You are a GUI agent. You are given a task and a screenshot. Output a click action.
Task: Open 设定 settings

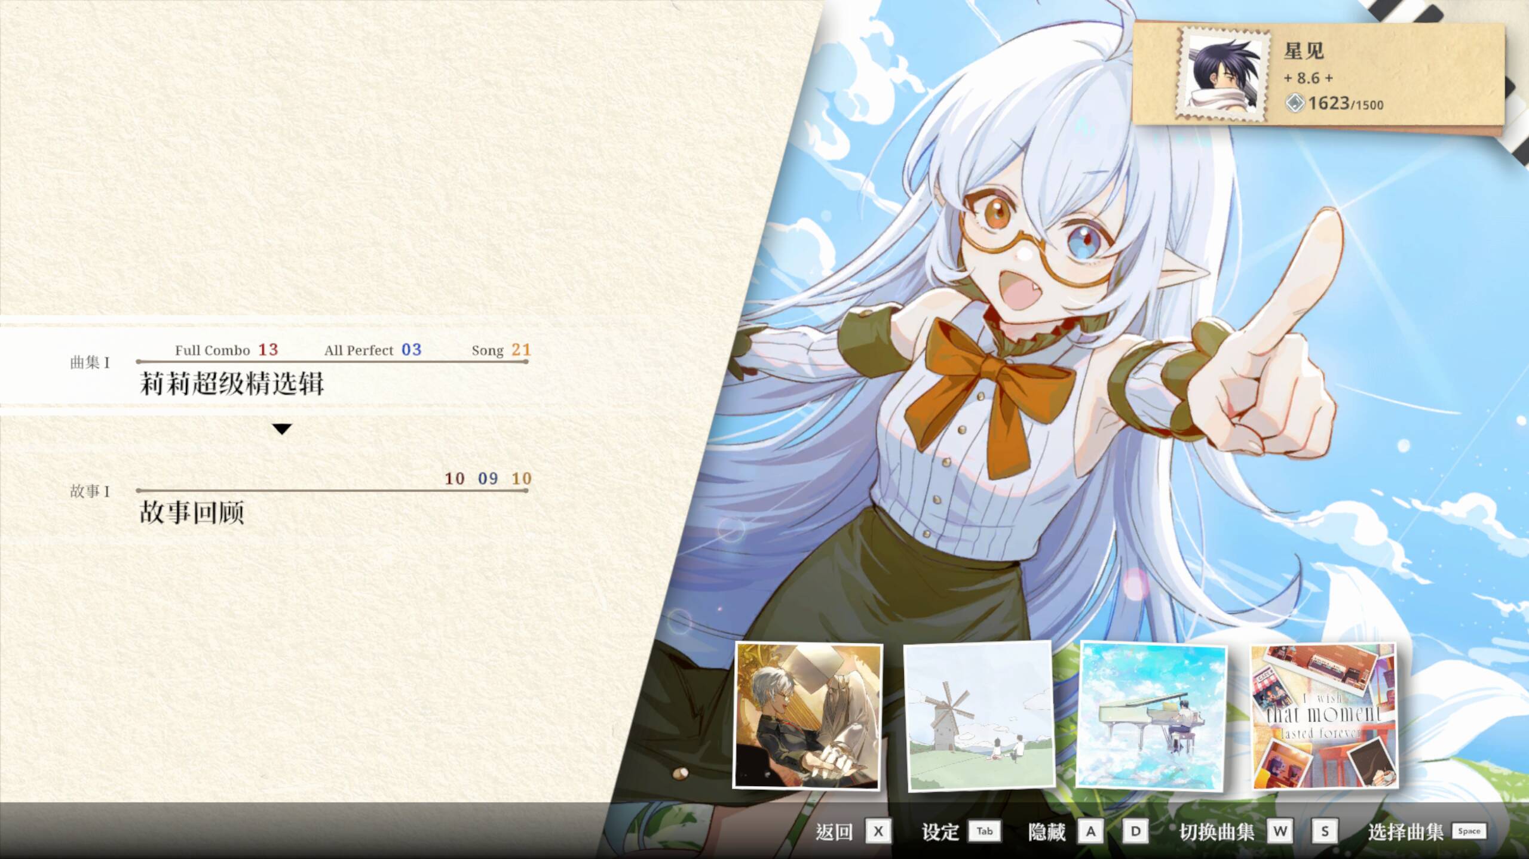click(940, 831)
